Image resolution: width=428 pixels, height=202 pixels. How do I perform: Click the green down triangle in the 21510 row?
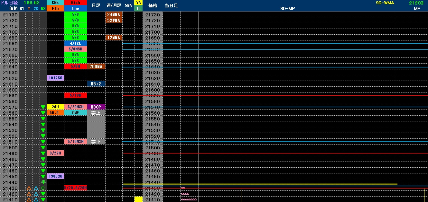tap(43, 142)
